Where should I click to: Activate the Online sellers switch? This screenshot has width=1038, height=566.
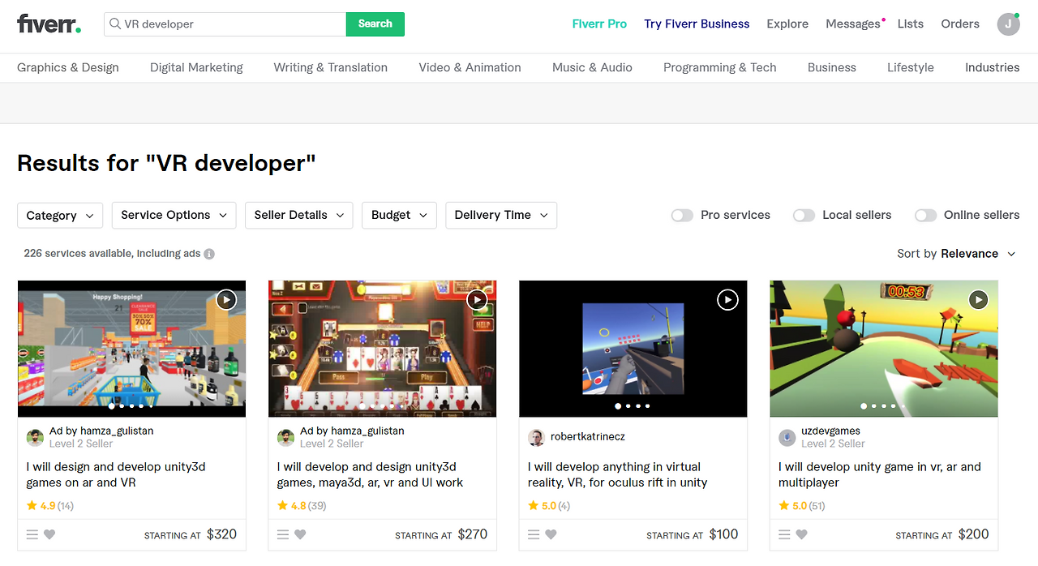tap(924, 215)
